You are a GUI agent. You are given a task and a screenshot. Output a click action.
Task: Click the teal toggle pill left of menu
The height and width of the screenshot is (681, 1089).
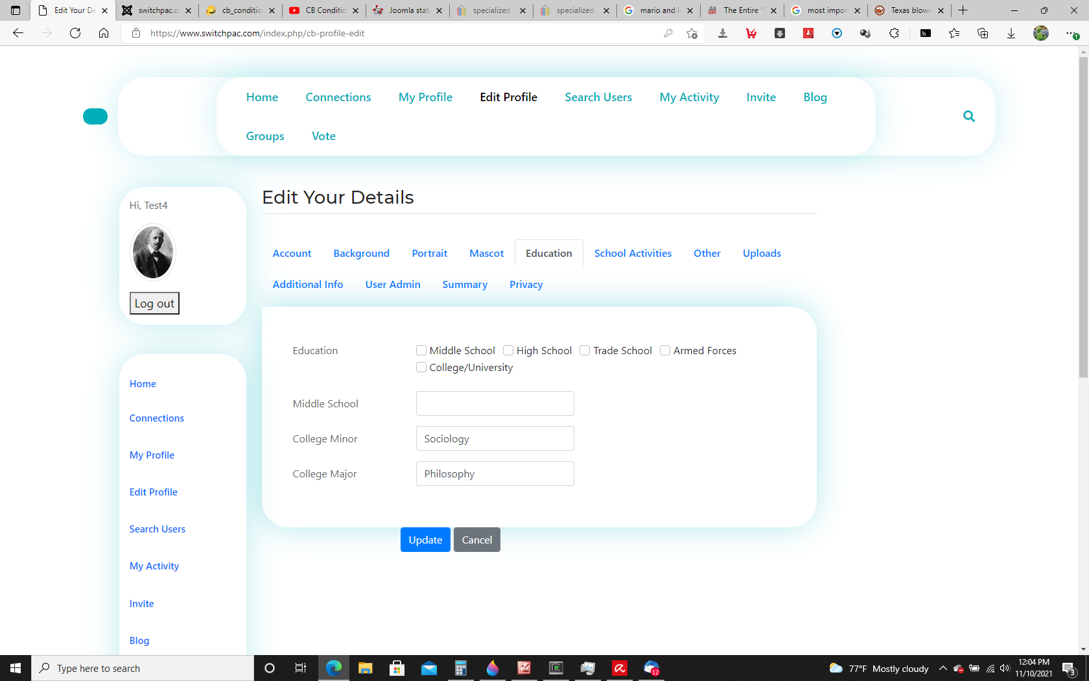coord(95,116)
